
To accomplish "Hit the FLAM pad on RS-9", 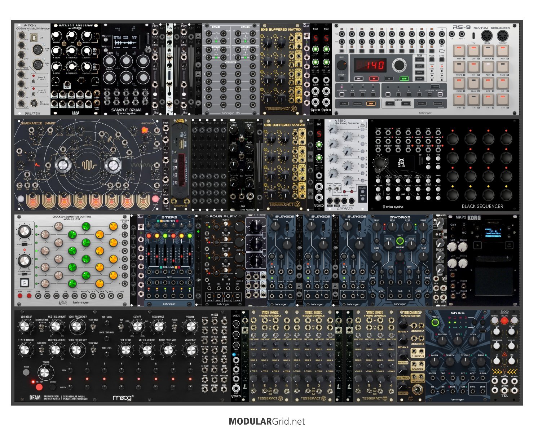I will point(473,83).
